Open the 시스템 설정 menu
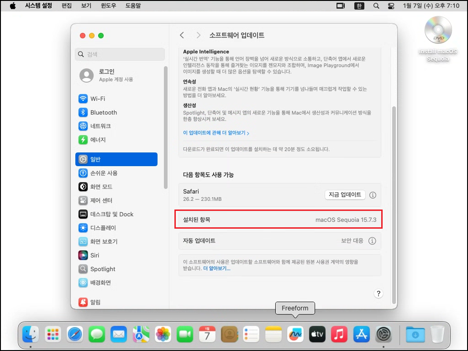Screen dimensions: 468x351 [x=38, y=5]
